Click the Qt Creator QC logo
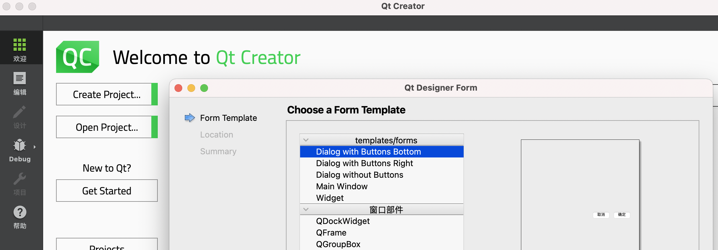 click(78, 57)
